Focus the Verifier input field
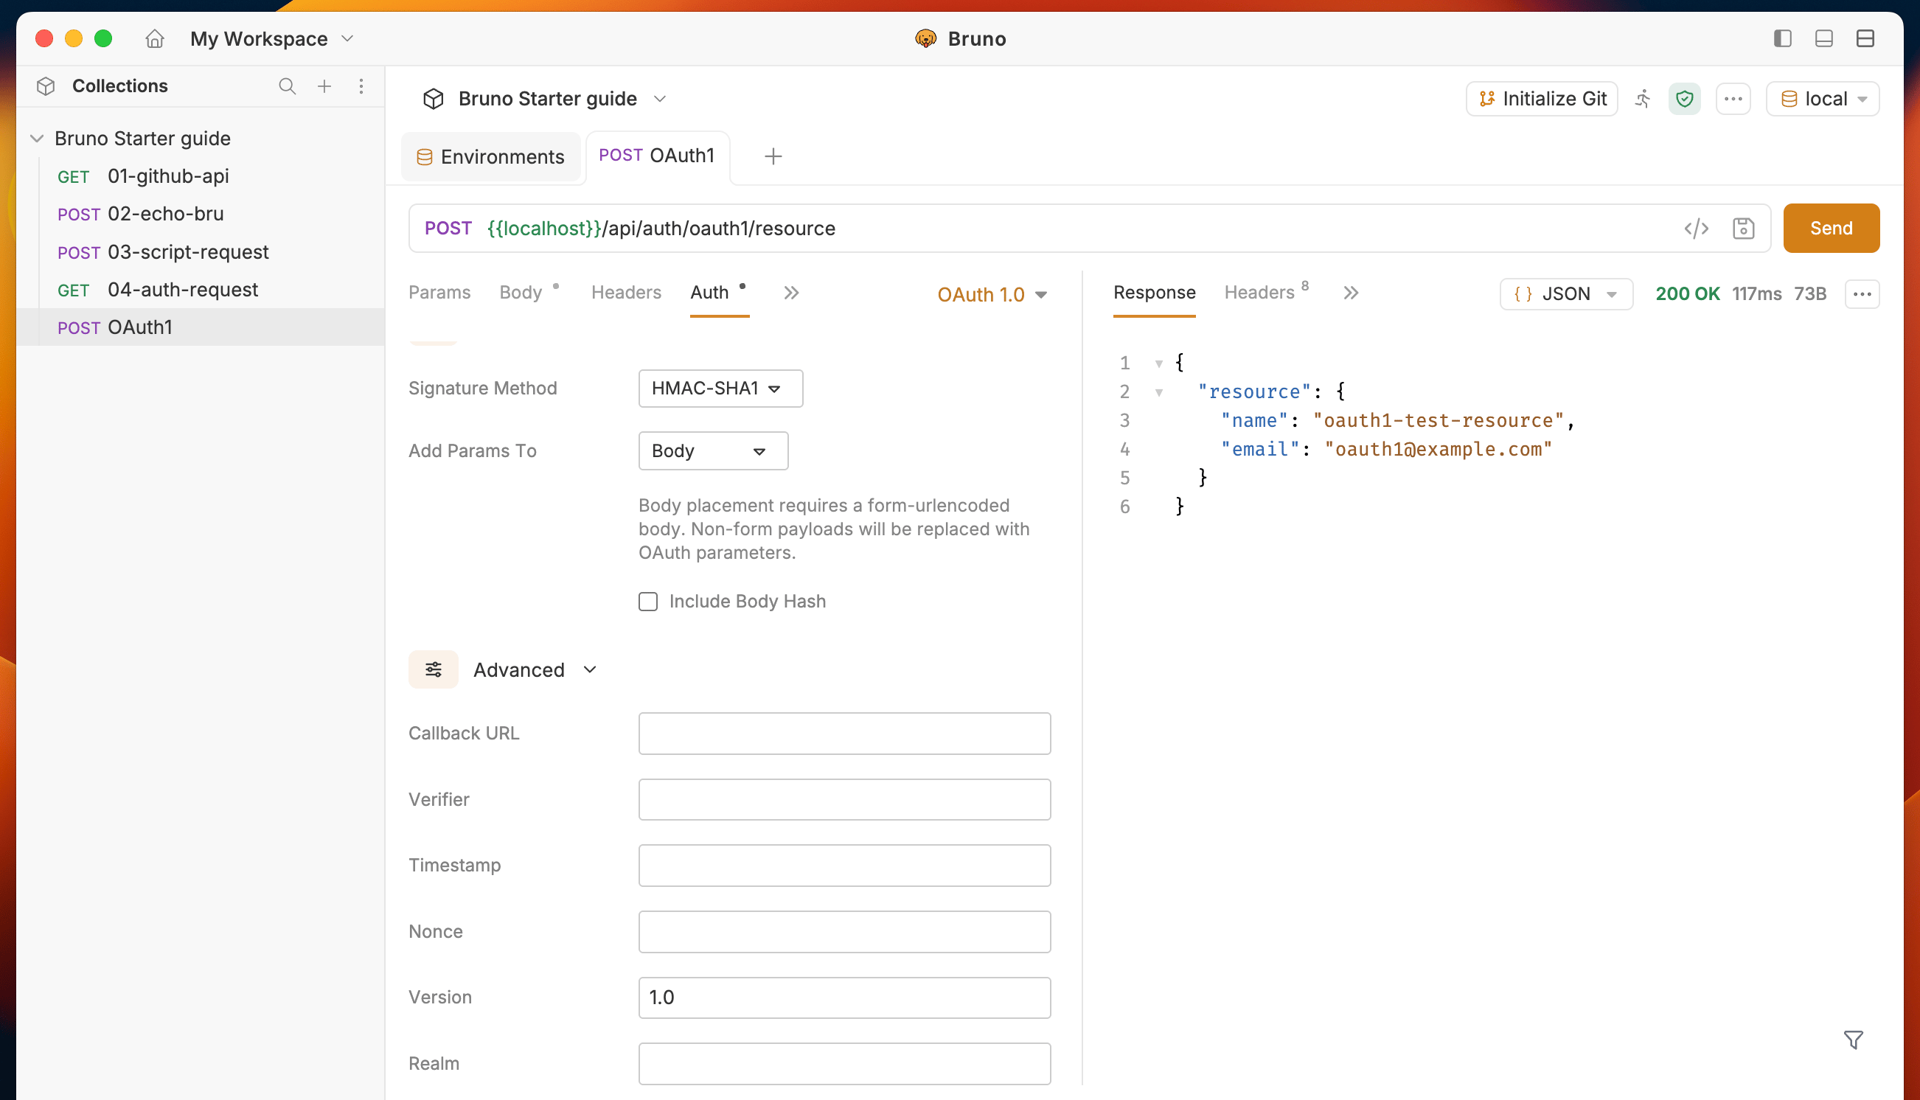The width and height of the screenshot is (1920, 1100). 844,799
